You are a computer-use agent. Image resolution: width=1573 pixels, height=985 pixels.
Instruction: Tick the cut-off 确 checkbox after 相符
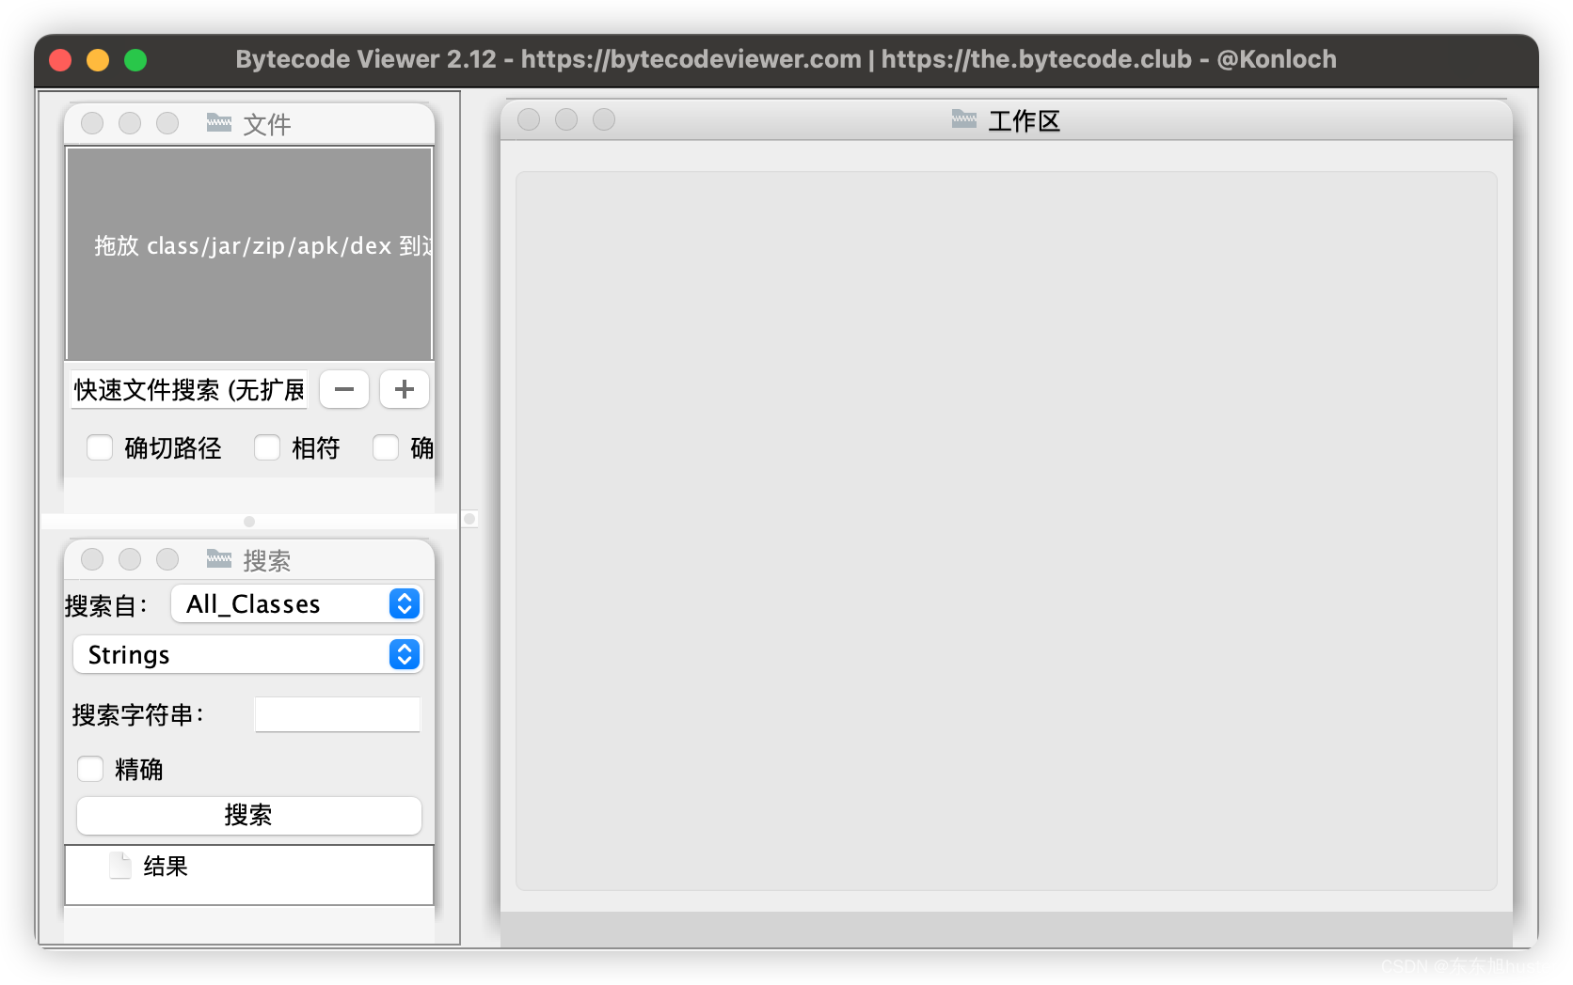tap(386, 447)
